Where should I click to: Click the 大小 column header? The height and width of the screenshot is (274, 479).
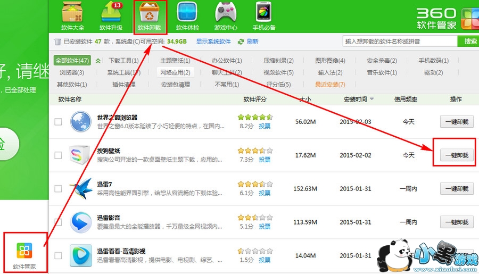pos(305,99)
